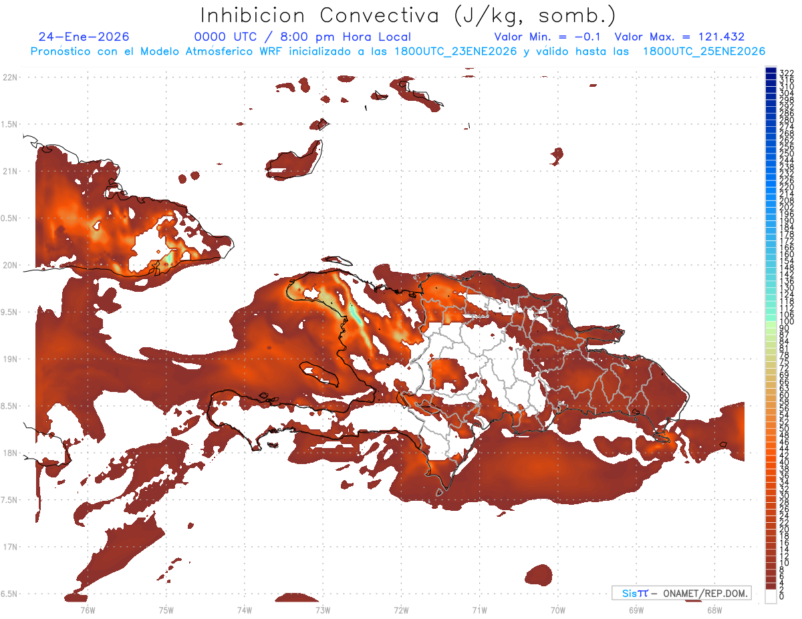Click the Inhibicion Convectiva chart title
Screen dimensions: 802x619
[408, 15]
